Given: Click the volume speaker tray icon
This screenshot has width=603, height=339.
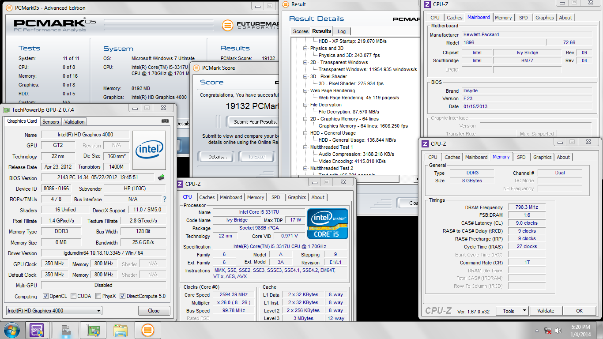Looking at the screenshot, I should click(x=558, y=331).
